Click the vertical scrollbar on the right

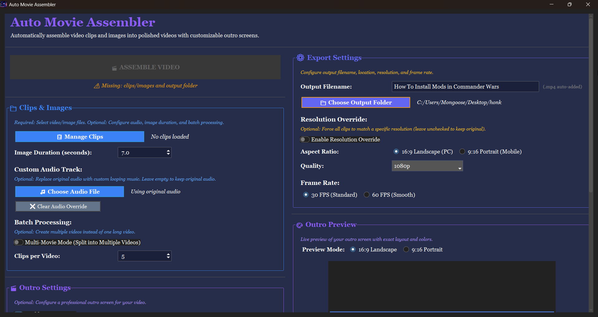pyautogui.click(x=591, y=106)
